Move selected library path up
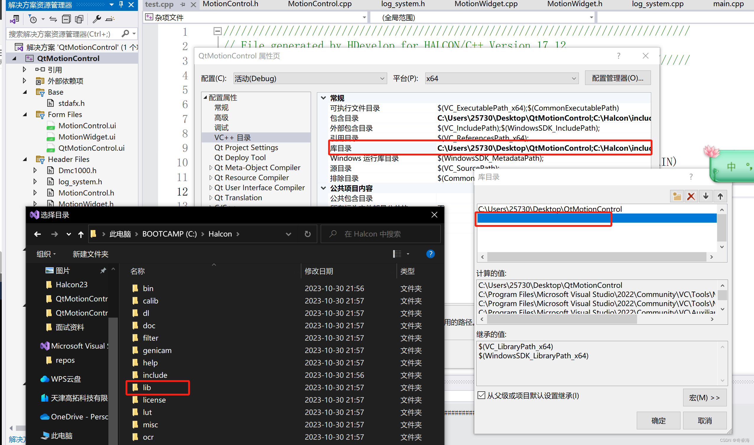 720,196
